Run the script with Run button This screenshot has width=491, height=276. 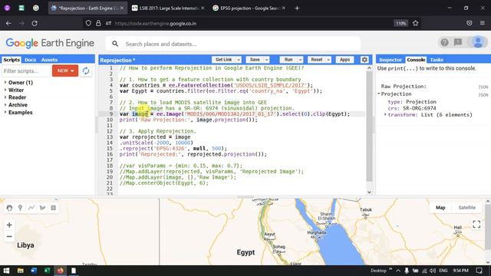point(288,60)
